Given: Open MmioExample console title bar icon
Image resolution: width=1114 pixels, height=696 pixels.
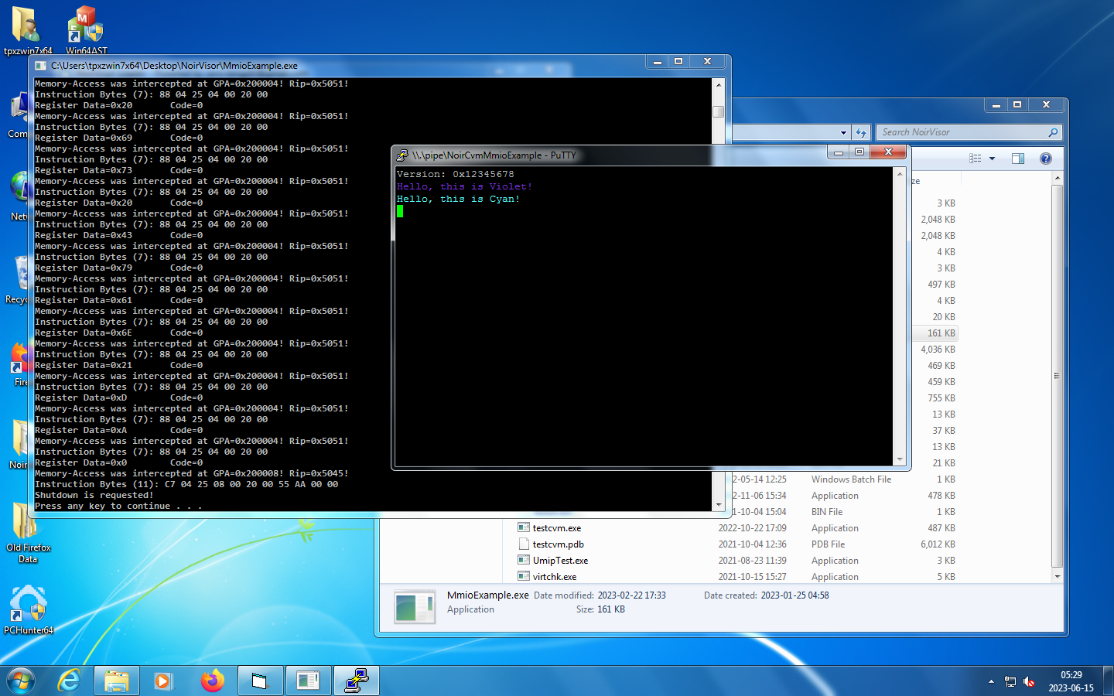Looking at the screenshot, I should click(41, 66).
